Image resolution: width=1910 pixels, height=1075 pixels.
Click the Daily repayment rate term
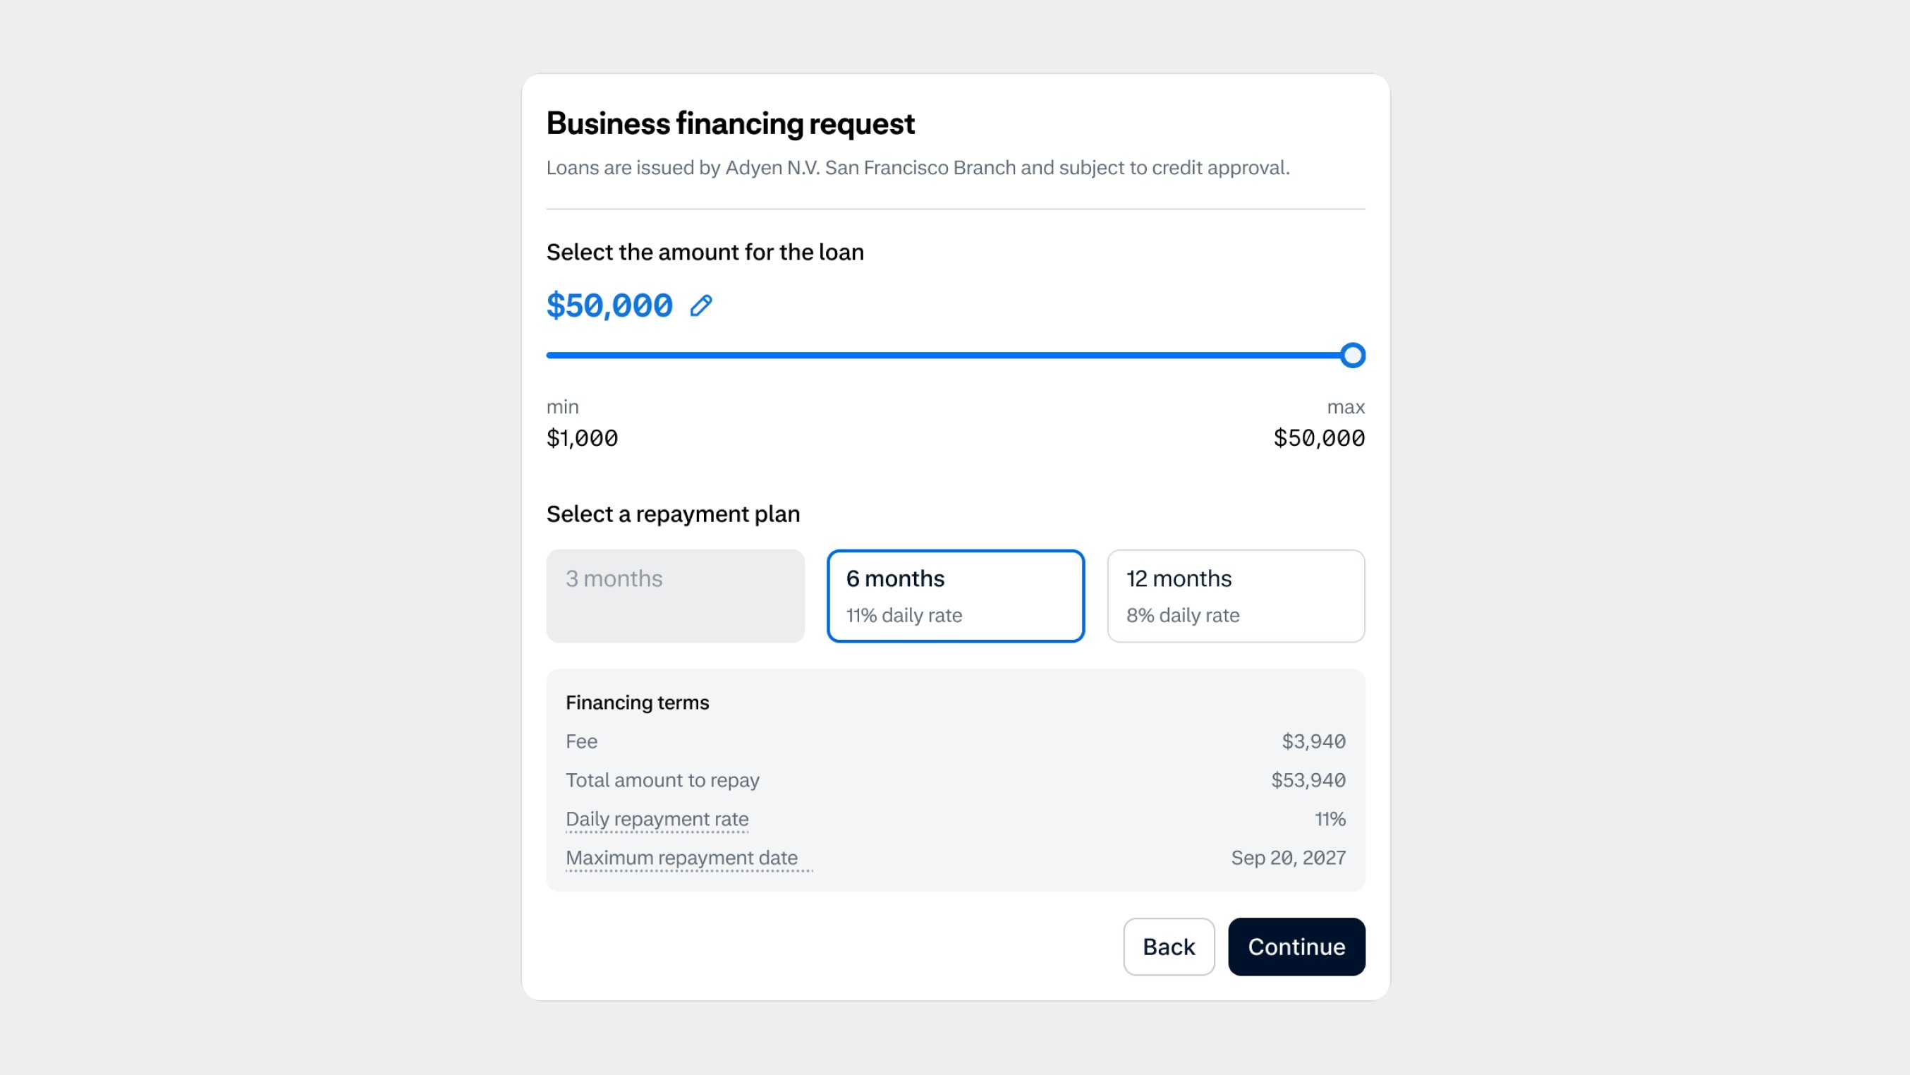coord(657,818)
